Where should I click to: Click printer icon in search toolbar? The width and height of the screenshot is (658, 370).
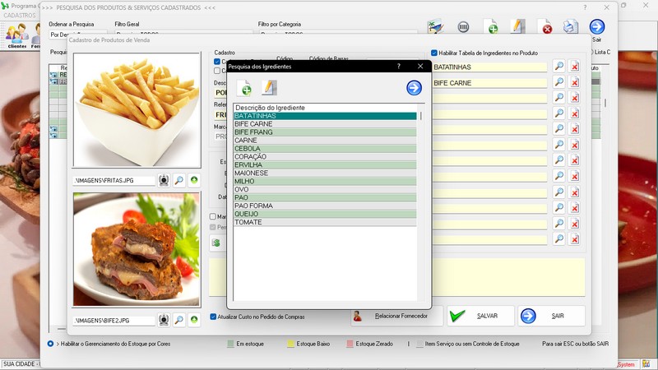570,26
